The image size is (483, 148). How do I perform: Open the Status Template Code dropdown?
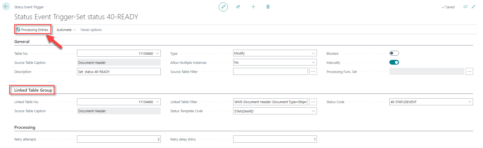pyautogui.click(x=275, y=111)
